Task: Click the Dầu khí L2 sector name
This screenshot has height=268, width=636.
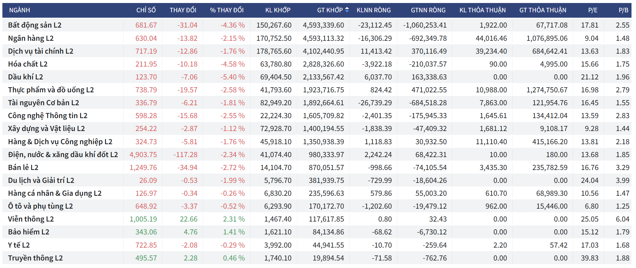Action: coord(26,77)
